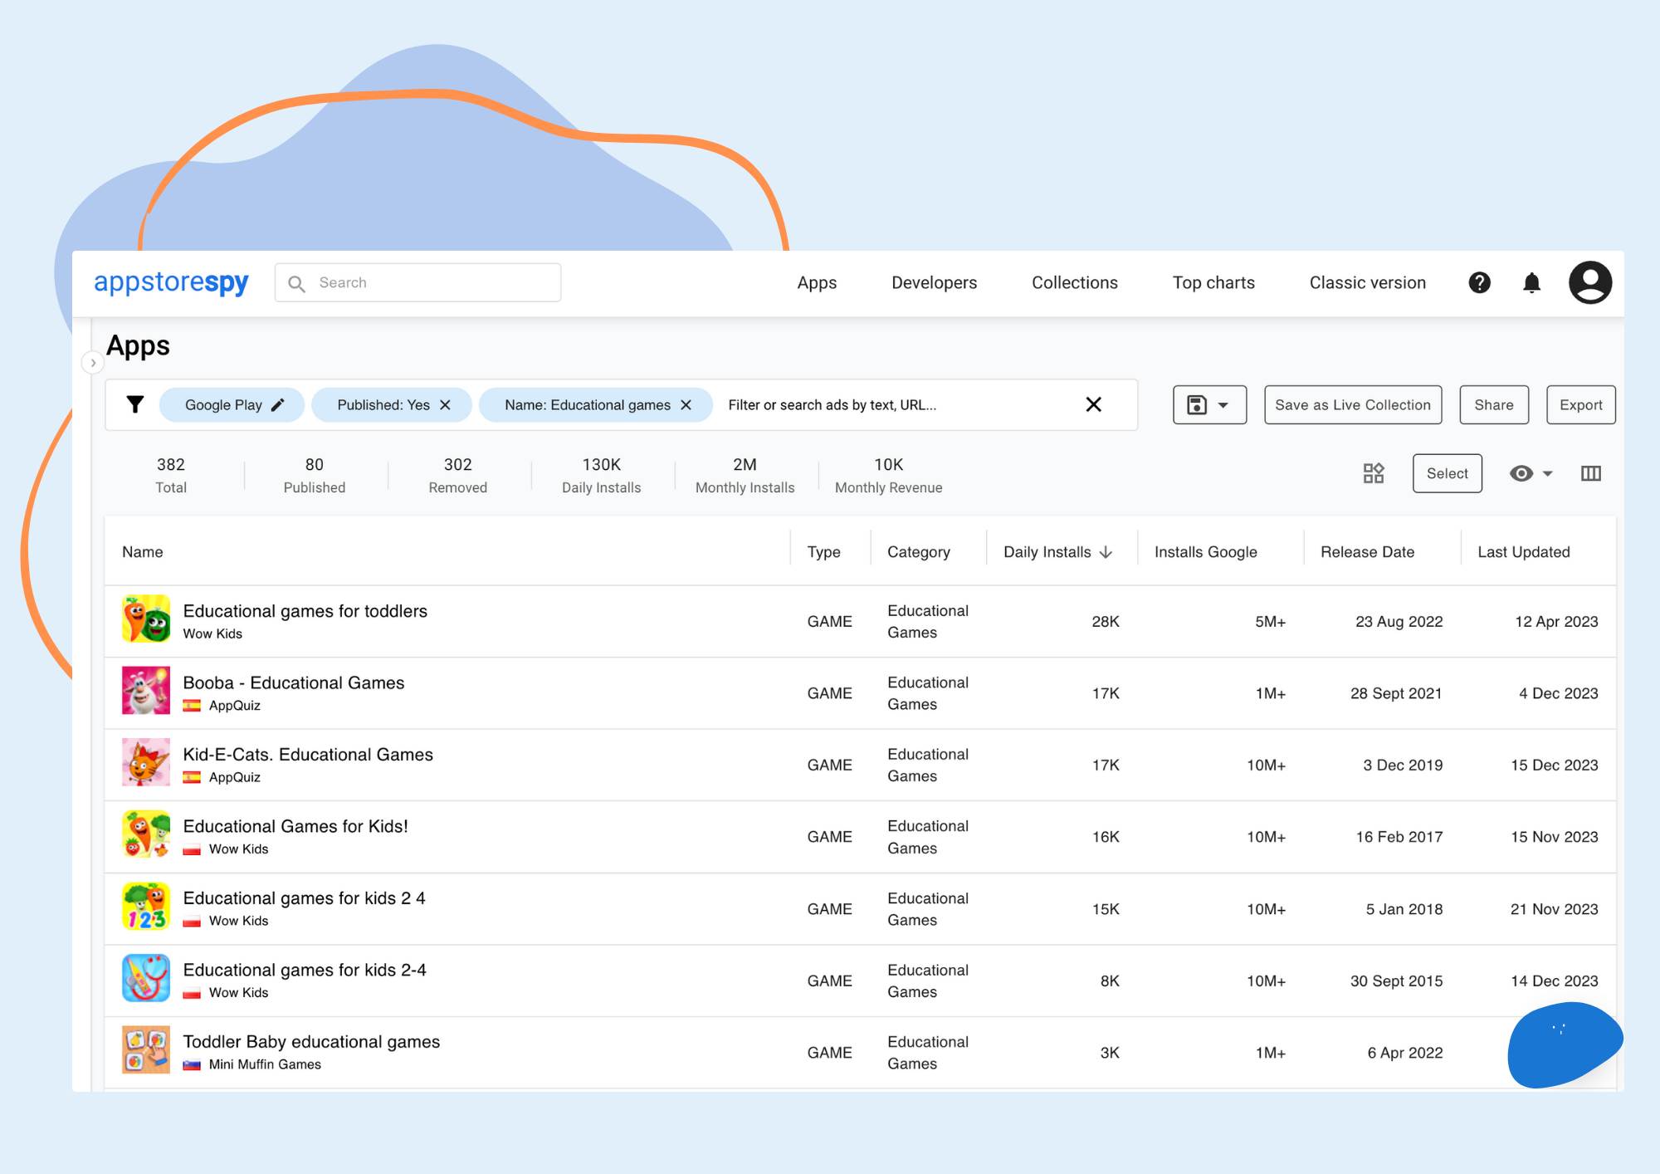Click Kid-E-Cats app icon thumbnail
The image size is (1660, 1174).
click(146, 762)
